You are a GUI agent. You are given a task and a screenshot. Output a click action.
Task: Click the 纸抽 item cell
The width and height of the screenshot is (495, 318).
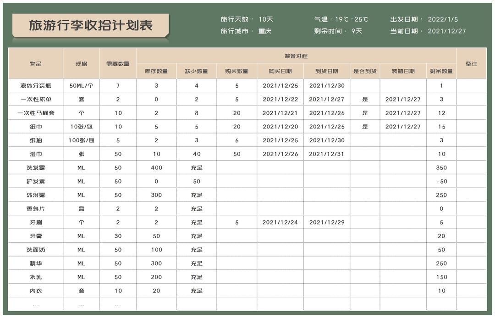click(36, 140)
